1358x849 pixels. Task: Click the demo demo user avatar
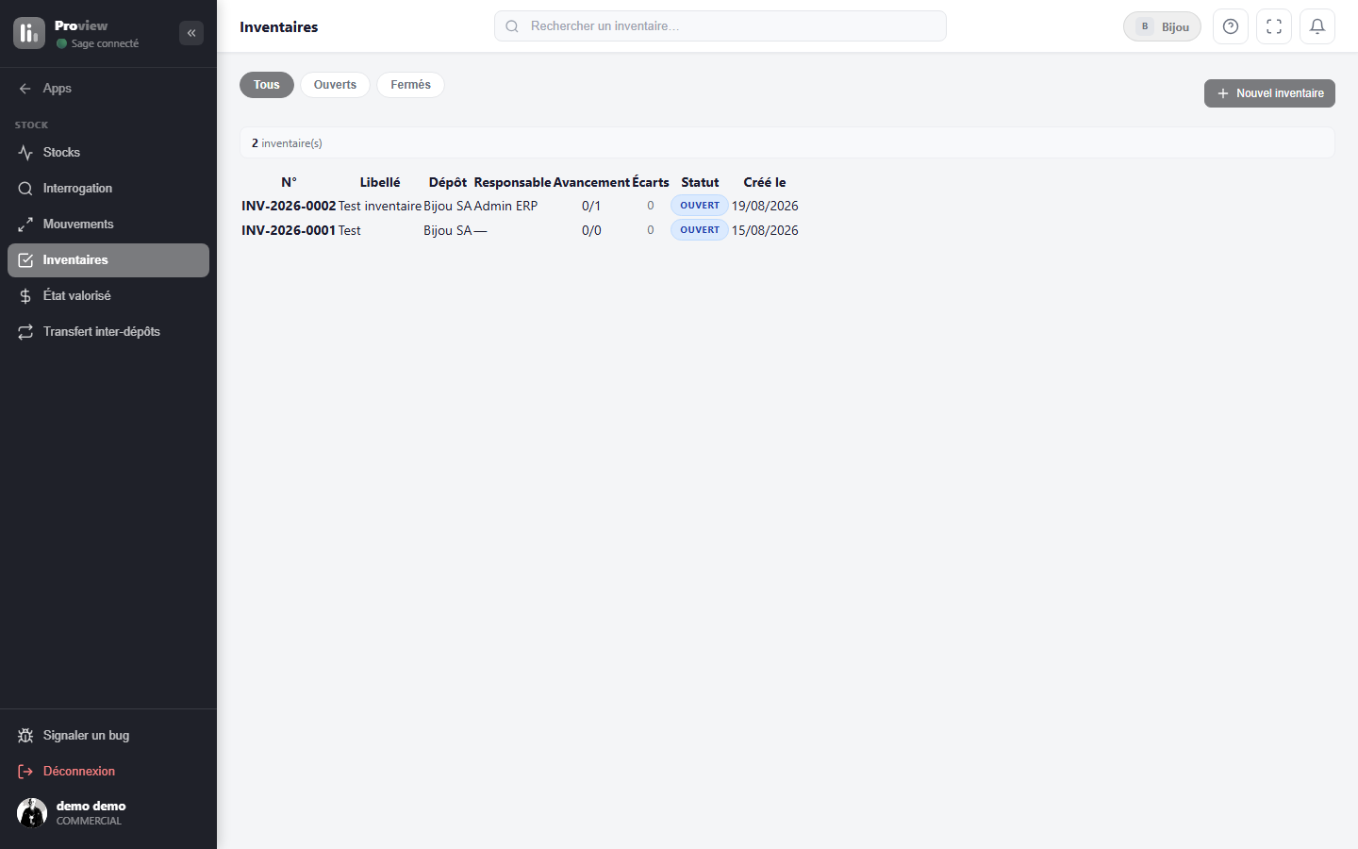click(32, 813)
